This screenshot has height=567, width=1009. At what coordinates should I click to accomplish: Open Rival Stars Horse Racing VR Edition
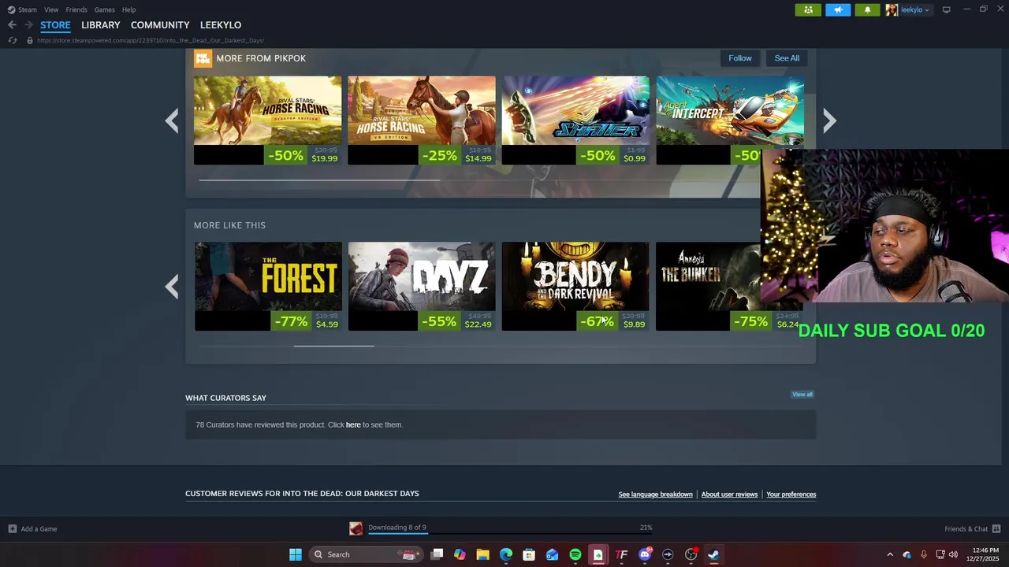click(x=422, y=120)
